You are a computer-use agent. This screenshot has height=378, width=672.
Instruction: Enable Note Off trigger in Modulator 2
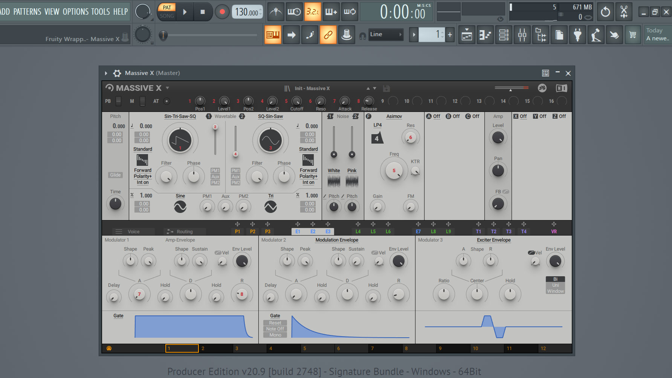pyautogui.click(x=275, y=329)
